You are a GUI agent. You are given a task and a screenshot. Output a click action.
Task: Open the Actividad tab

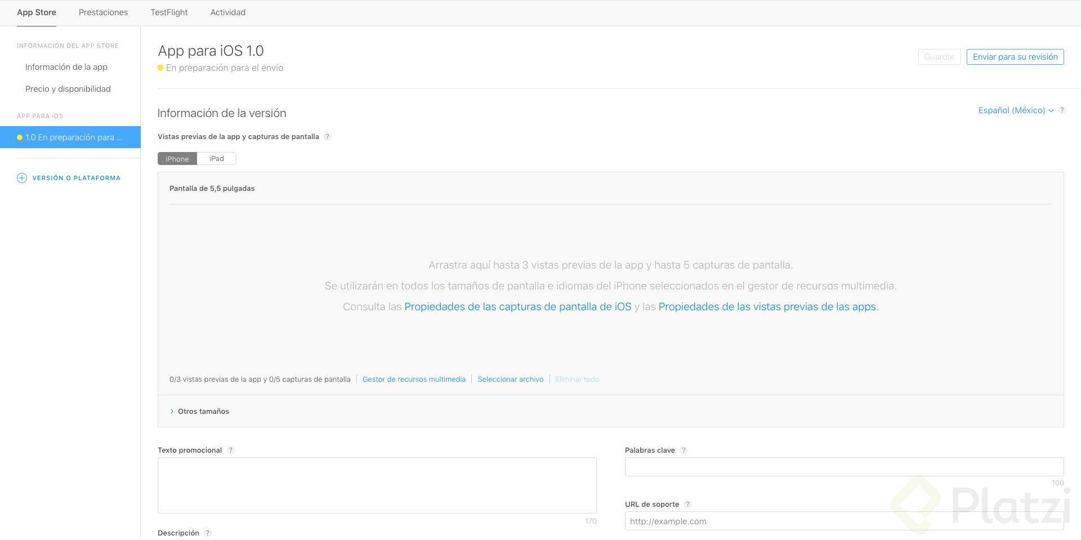[x=227, y=12]
